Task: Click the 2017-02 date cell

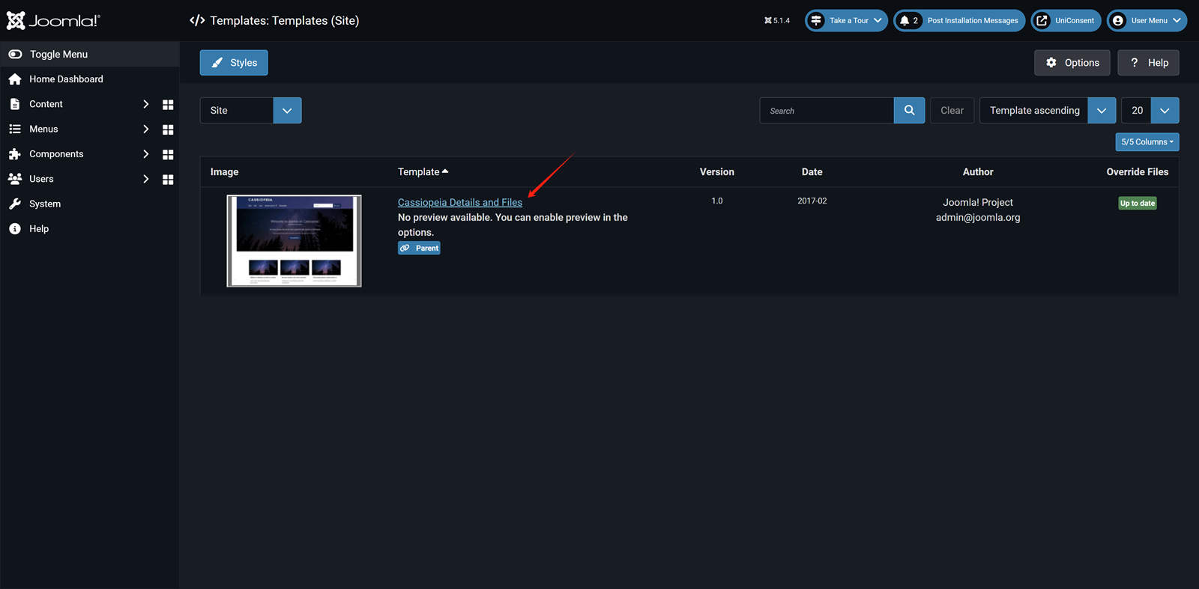Action: tap(812, 201)
